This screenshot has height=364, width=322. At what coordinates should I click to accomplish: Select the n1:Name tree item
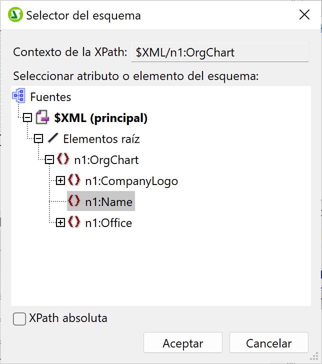[108, 202]
